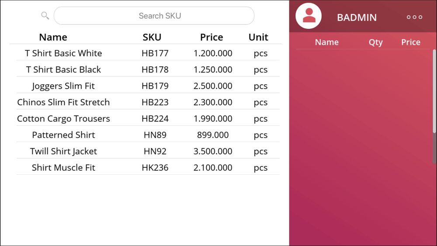Select the T Shirt Basic Black row
The image size is (437, 246).
pyautogui.click(x=148, y=69)
